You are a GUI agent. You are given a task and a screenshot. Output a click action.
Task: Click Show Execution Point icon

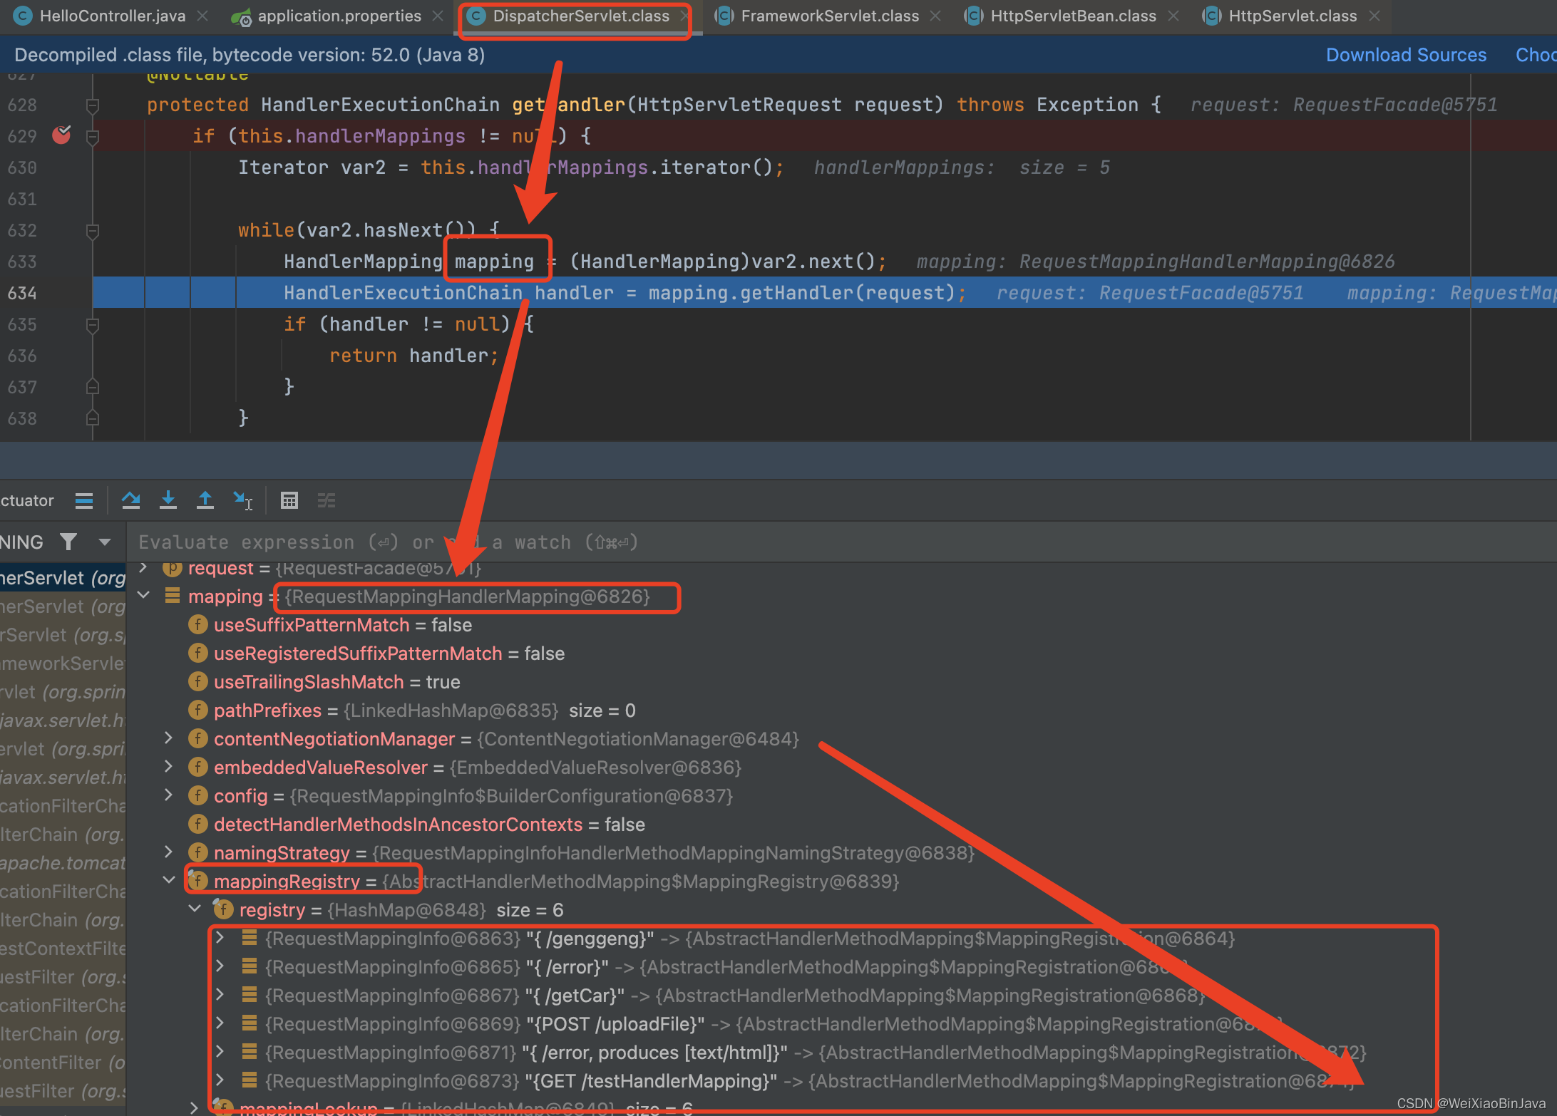[x=84, y=500]
